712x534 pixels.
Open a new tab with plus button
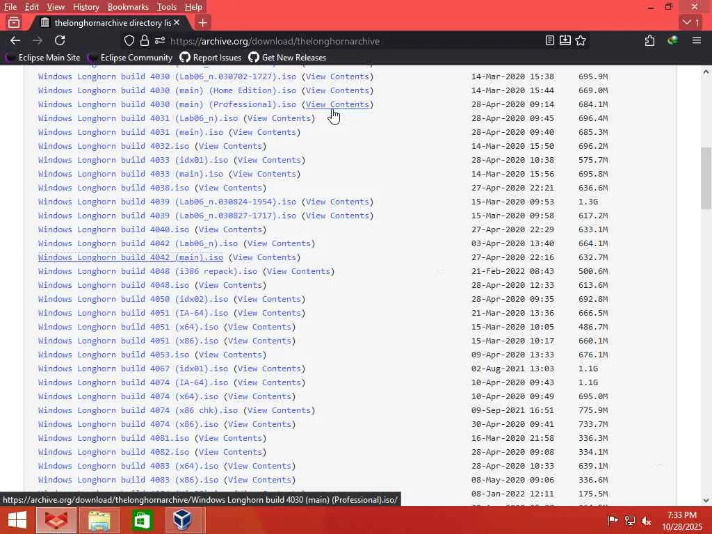pyautogui.click(x=203, y=22)
